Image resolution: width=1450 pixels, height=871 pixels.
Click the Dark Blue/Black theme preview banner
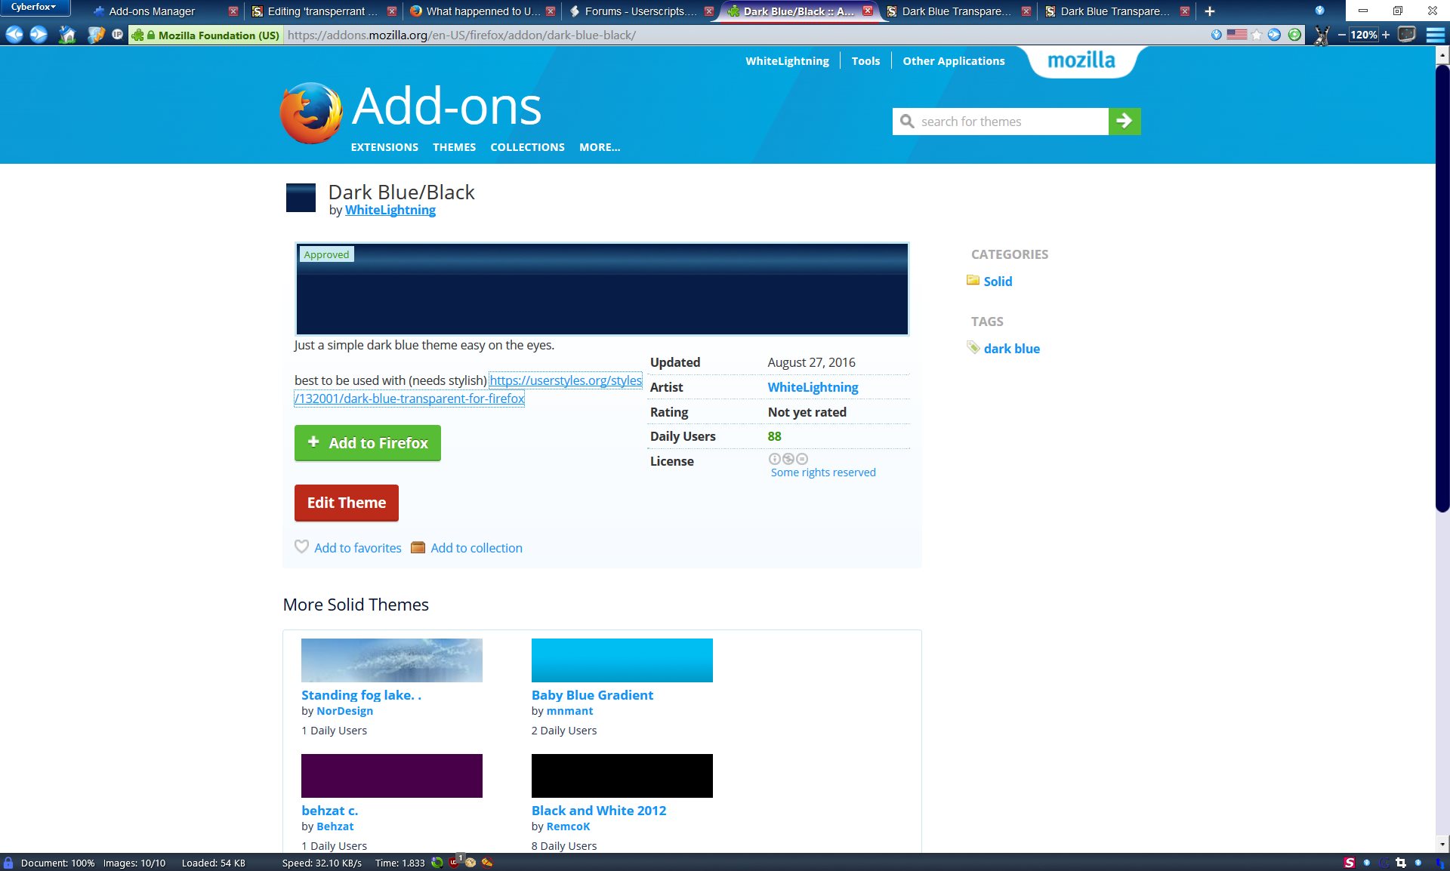(602, 289)
